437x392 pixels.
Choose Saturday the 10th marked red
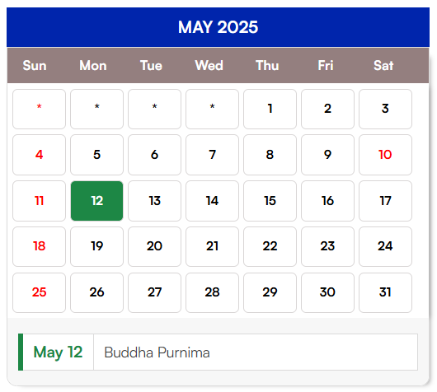[x=385, y=155]
